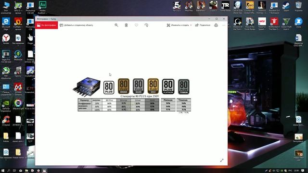The image size is (308, 173).
Task: Open Battlefield 1 desktop shortcut
Action: coord(201,6)
